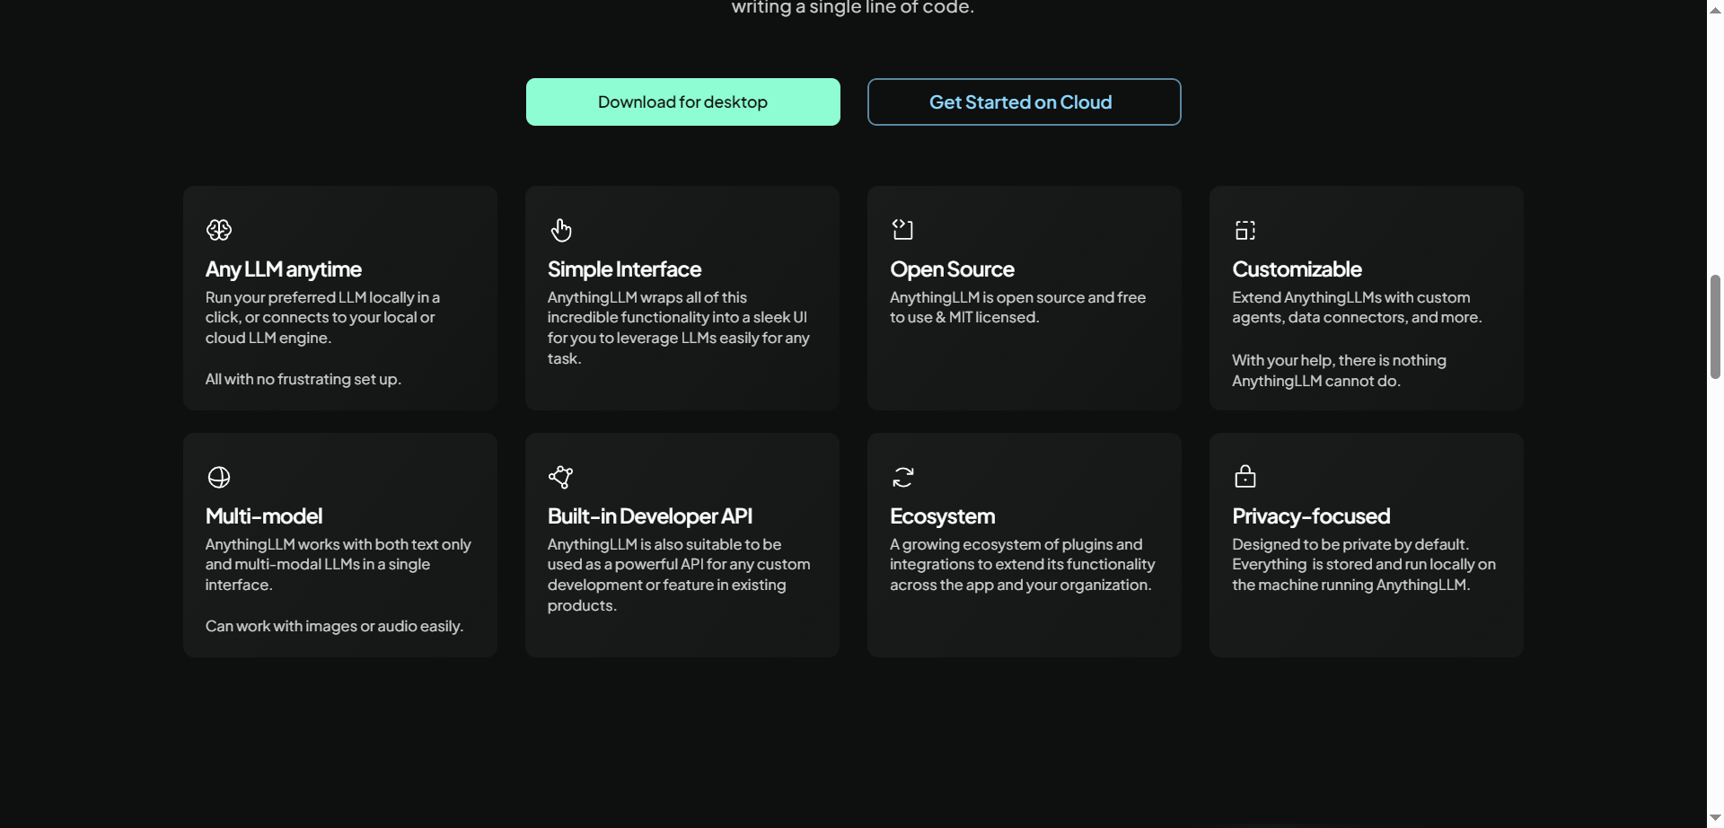Click the node icon above Built-in Developer API
Viewport: 1724px width, 828px height.
click(561, 477)
